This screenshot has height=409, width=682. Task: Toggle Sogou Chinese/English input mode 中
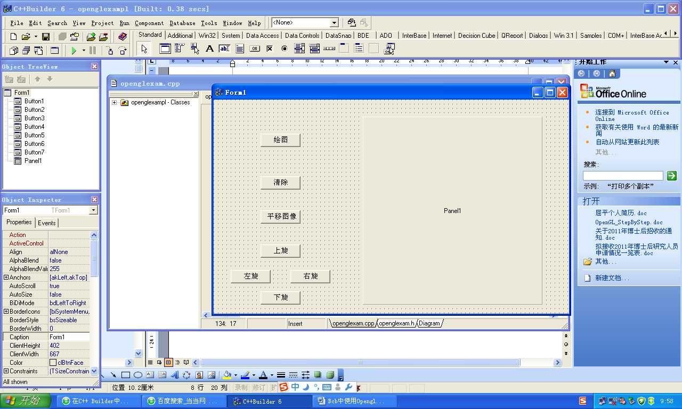295,387
